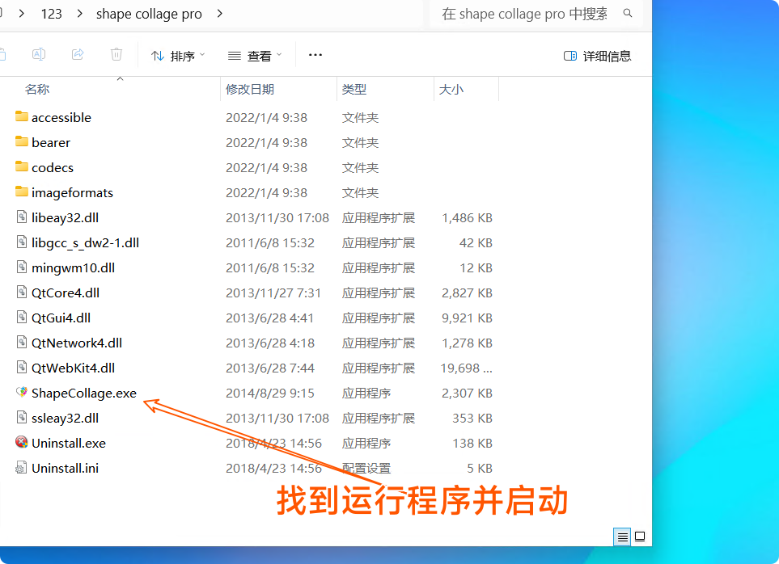Click the 9,921 KB size cell
The image size is (779, 564).
[x=467, y=318]
